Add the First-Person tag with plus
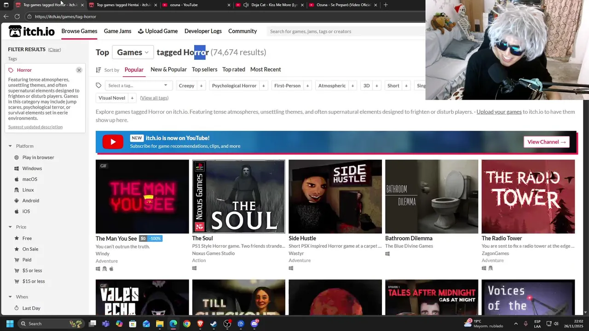The width and height of the screenshot is (589, 331). click(x=307, y=86)
